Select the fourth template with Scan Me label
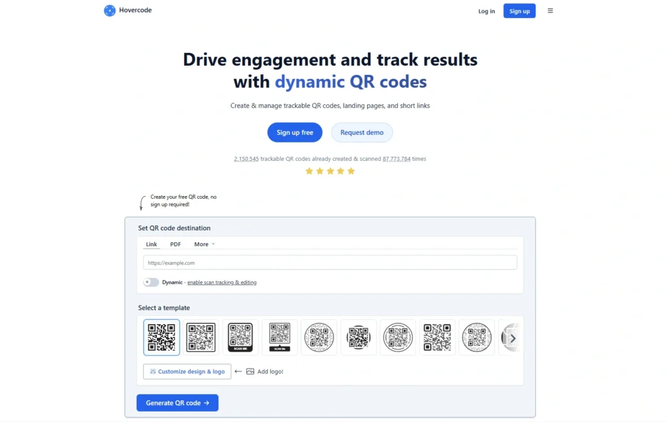Screen dimensions: 667x422 point(279,337)
